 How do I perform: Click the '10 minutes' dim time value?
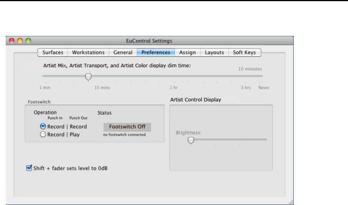tap(250, 69)
